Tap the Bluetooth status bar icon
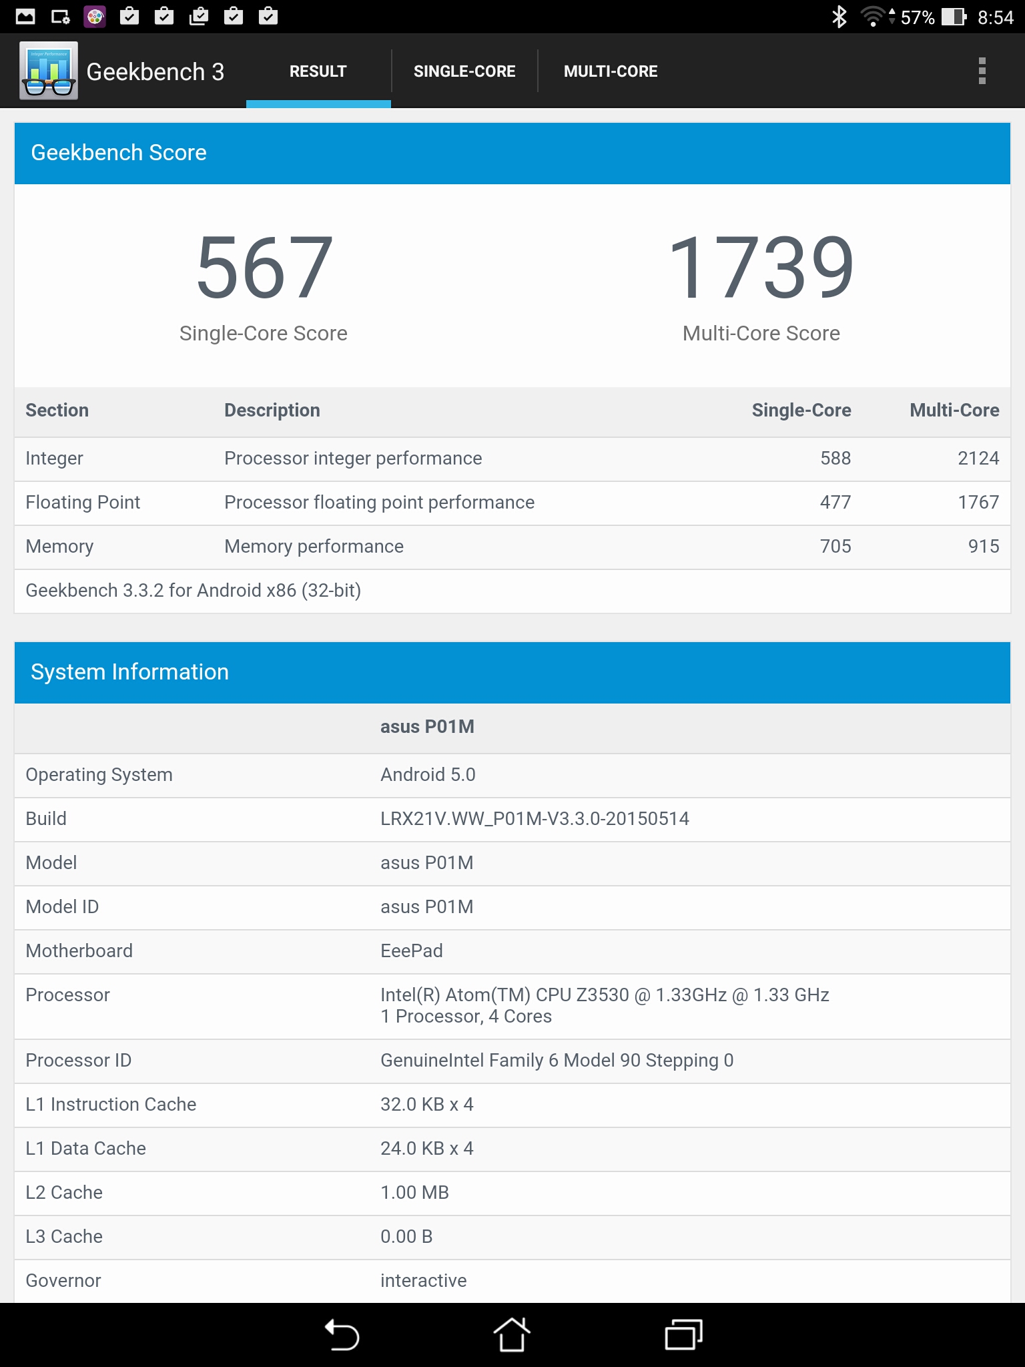 click(839, 17)
